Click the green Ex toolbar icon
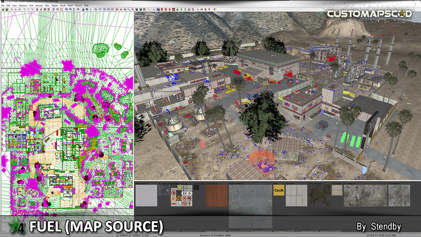The height and width of the screenshot is (237, 421). 154,10
